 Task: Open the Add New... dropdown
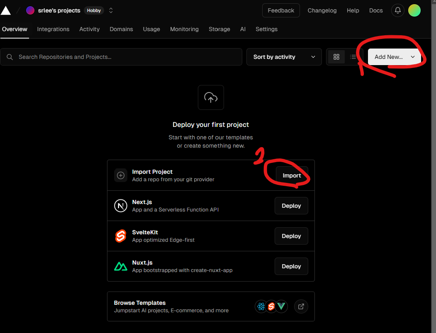(394, 57)
